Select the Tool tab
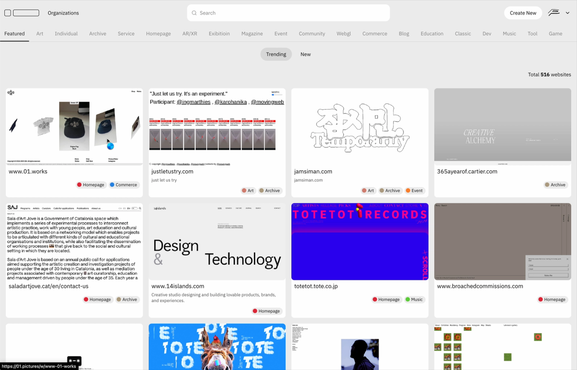The height and width of the screenshot is (370, 577). click(x=532, y=34)
